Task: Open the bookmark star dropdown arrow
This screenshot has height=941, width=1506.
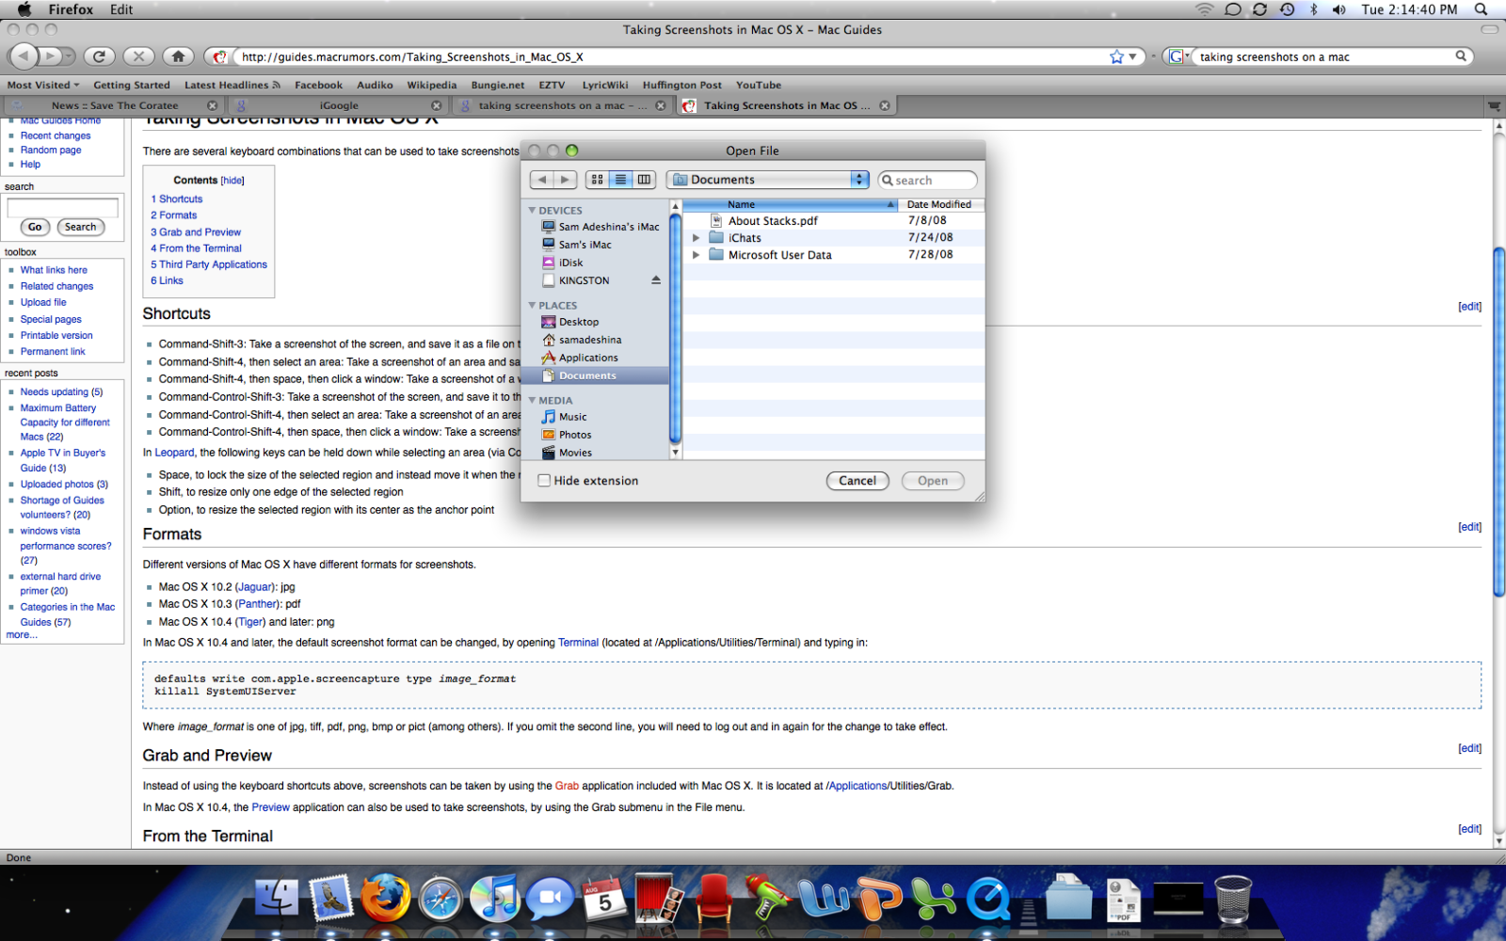Action: [x=1132, y=56]
